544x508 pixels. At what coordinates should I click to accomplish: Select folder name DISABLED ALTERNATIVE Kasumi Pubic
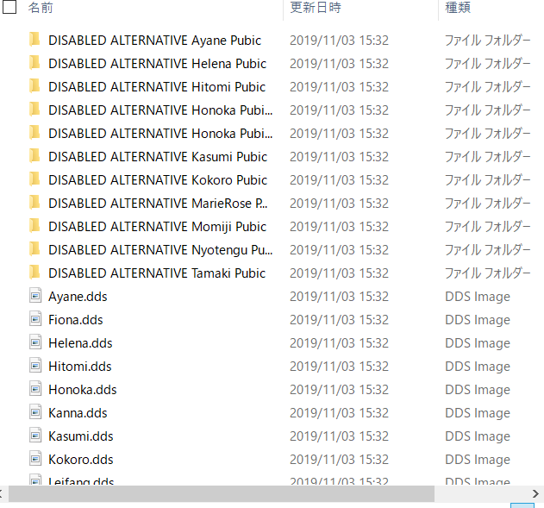pyautogui.click(x=158, y=156)
